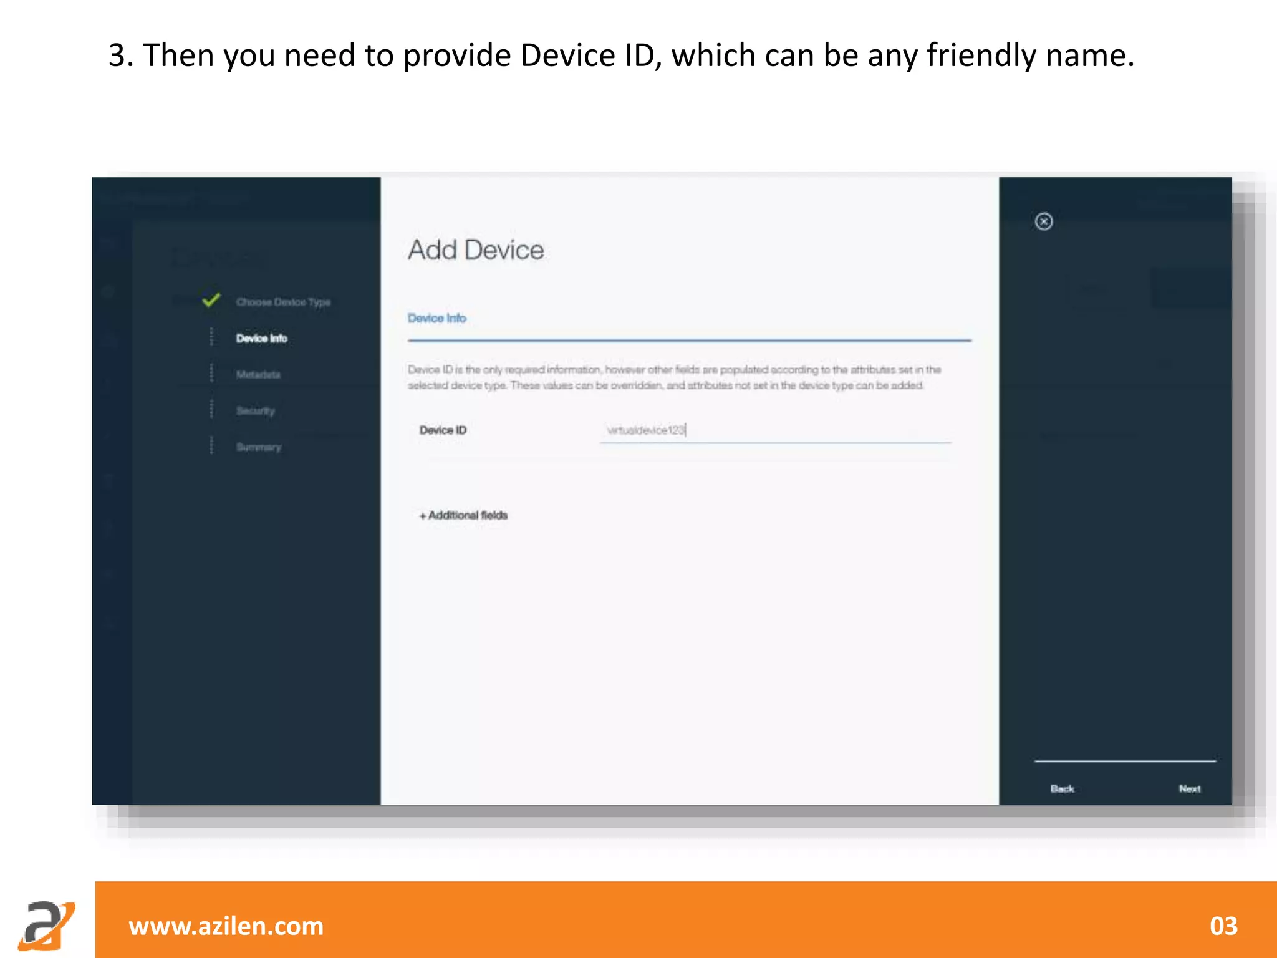Select Device Info step in sidebar
The width and height of the screenshot is (1277, 958).
point(261,338)
